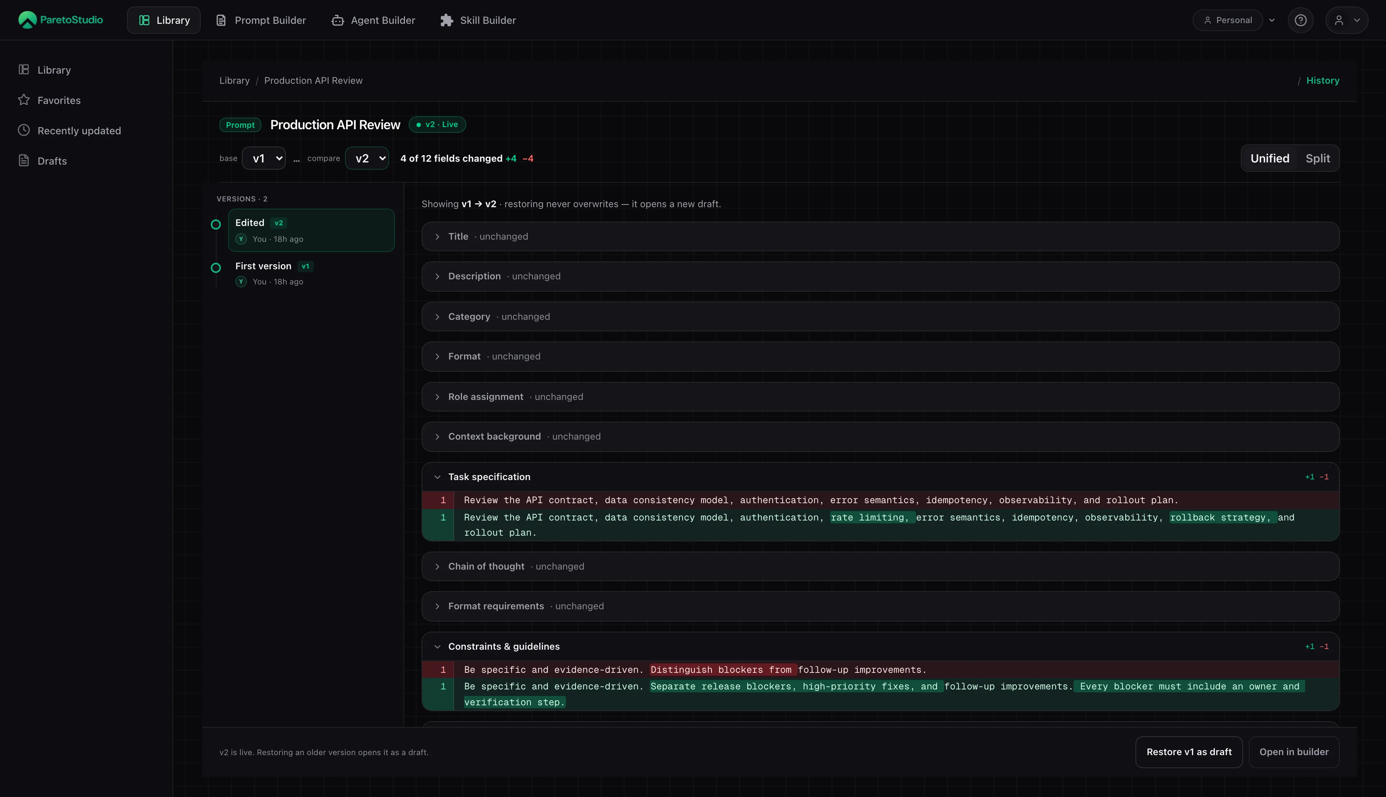The height and width of the screenshot is (797, 1386).
Task: Expand the Chain of thought field
Action: click(880, 567)
